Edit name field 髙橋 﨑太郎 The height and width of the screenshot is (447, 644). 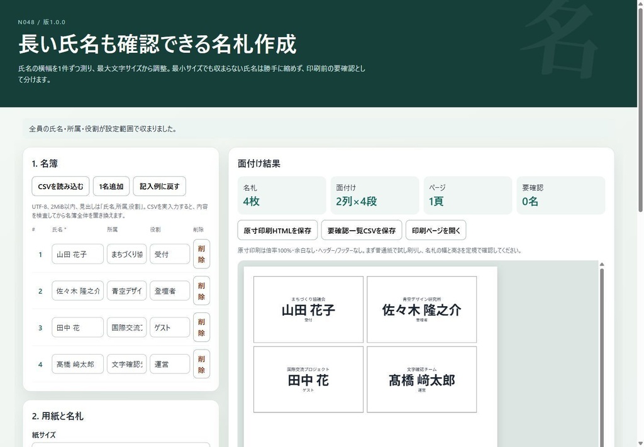[77, 364]
